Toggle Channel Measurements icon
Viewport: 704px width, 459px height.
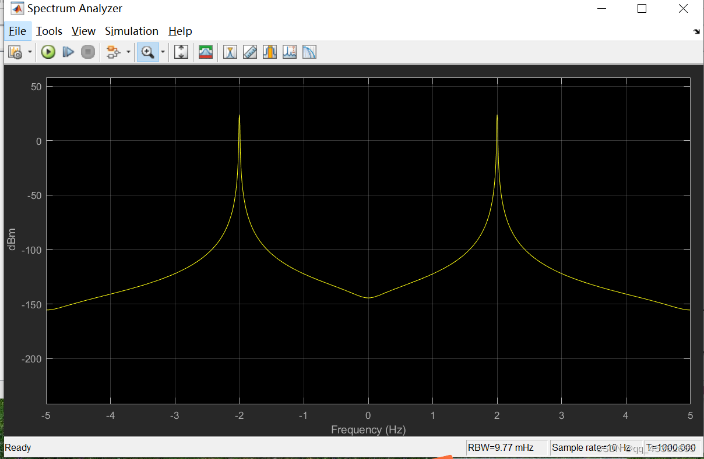[269, 52]
